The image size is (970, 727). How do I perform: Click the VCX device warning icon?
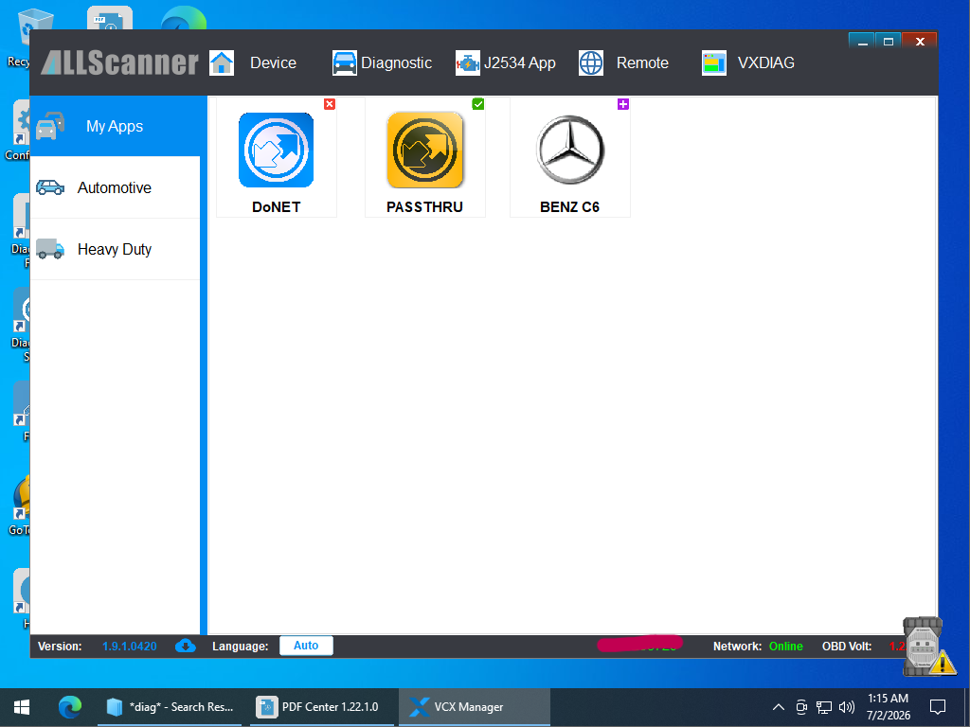[928, 647]
